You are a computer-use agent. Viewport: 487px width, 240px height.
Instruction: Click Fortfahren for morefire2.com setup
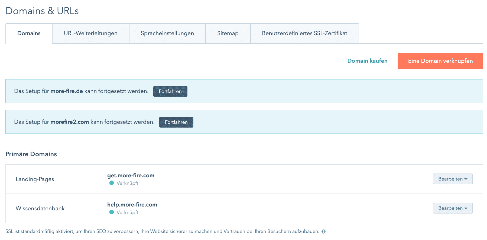coord(176,122)
